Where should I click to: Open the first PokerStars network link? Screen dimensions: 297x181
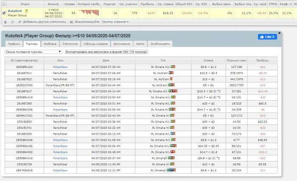[59, 67]
